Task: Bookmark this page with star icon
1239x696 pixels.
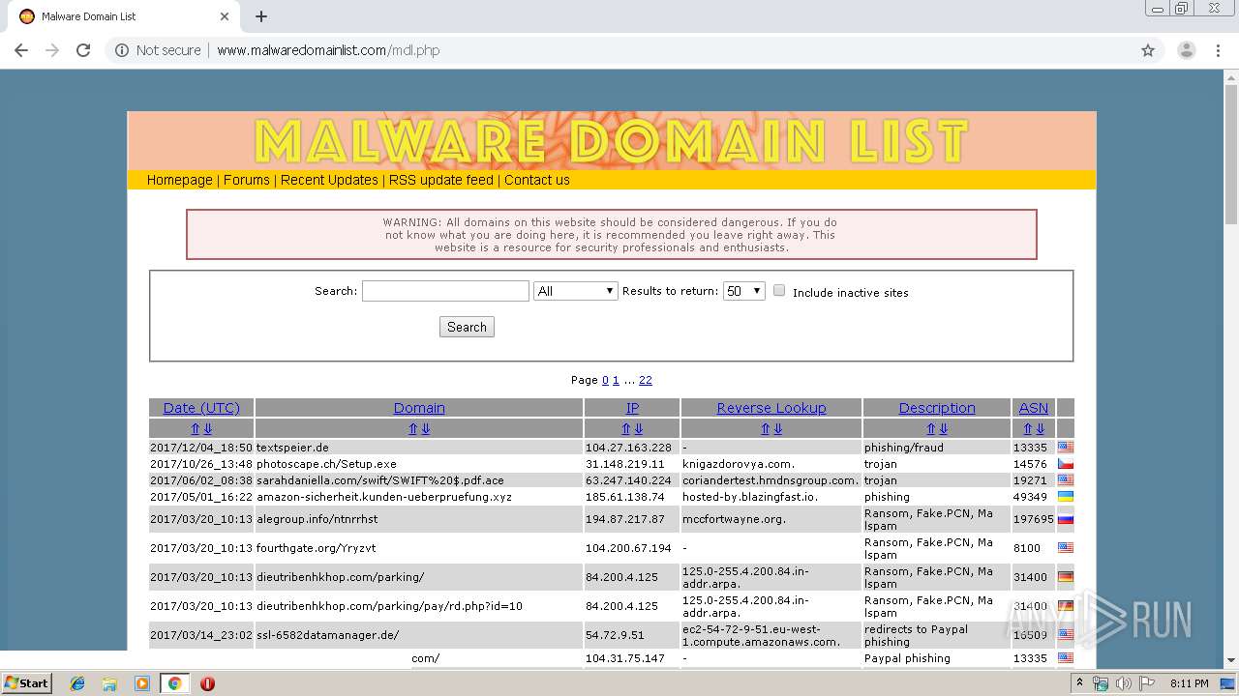Action: coord(1148,50)
